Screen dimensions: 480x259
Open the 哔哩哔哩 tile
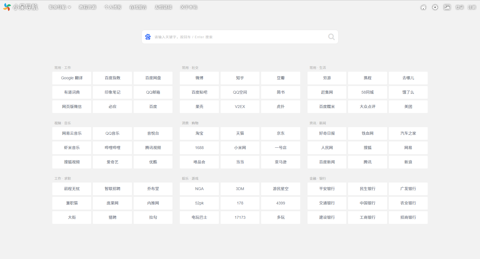(113, 148)
